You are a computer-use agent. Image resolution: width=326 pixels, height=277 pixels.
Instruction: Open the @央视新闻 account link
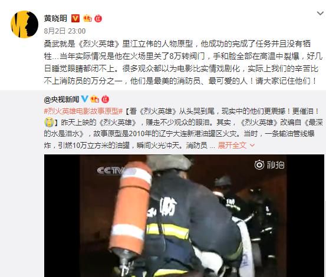61,100
